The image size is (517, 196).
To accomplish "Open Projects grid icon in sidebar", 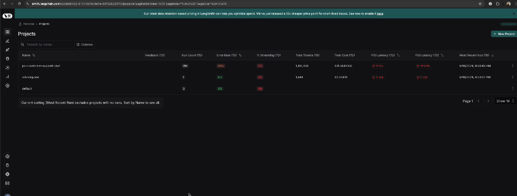I will click(x=7, y=32).
